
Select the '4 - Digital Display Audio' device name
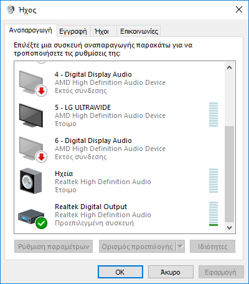(x=93, y=74)
